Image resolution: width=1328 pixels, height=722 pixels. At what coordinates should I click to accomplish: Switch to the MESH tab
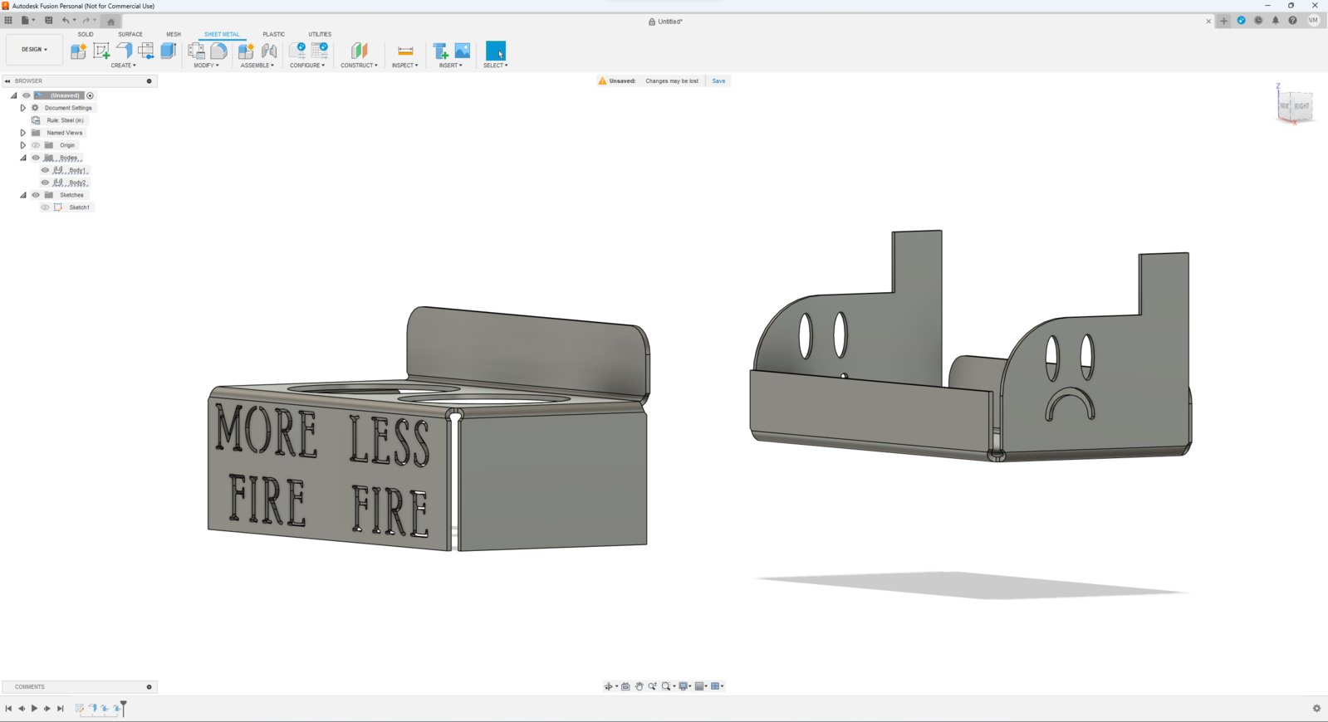coord(174,34)
